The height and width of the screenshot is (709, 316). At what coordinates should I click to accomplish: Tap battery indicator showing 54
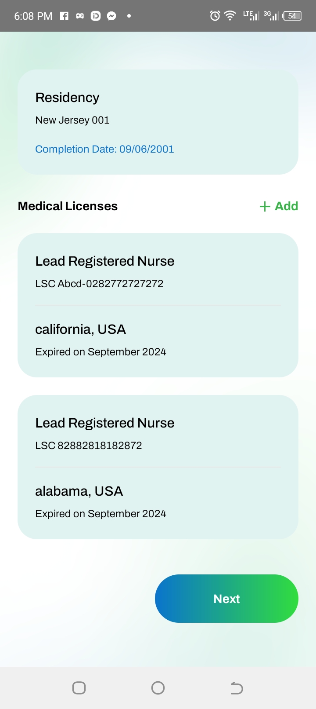tap(292, 16)
